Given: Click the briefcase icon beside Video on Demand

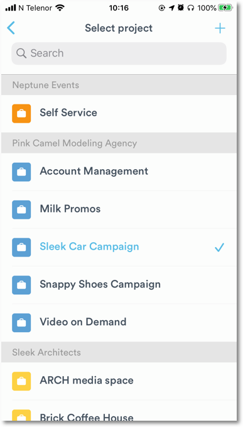Looking at the screenshot, I should point(21,323).
